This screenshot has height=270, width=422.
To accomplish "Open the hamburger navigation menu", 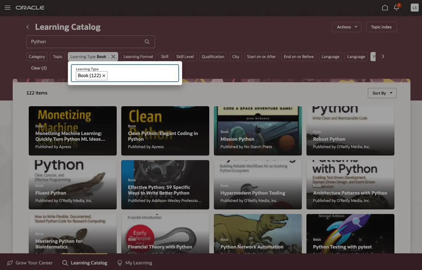I will [7, 8].
